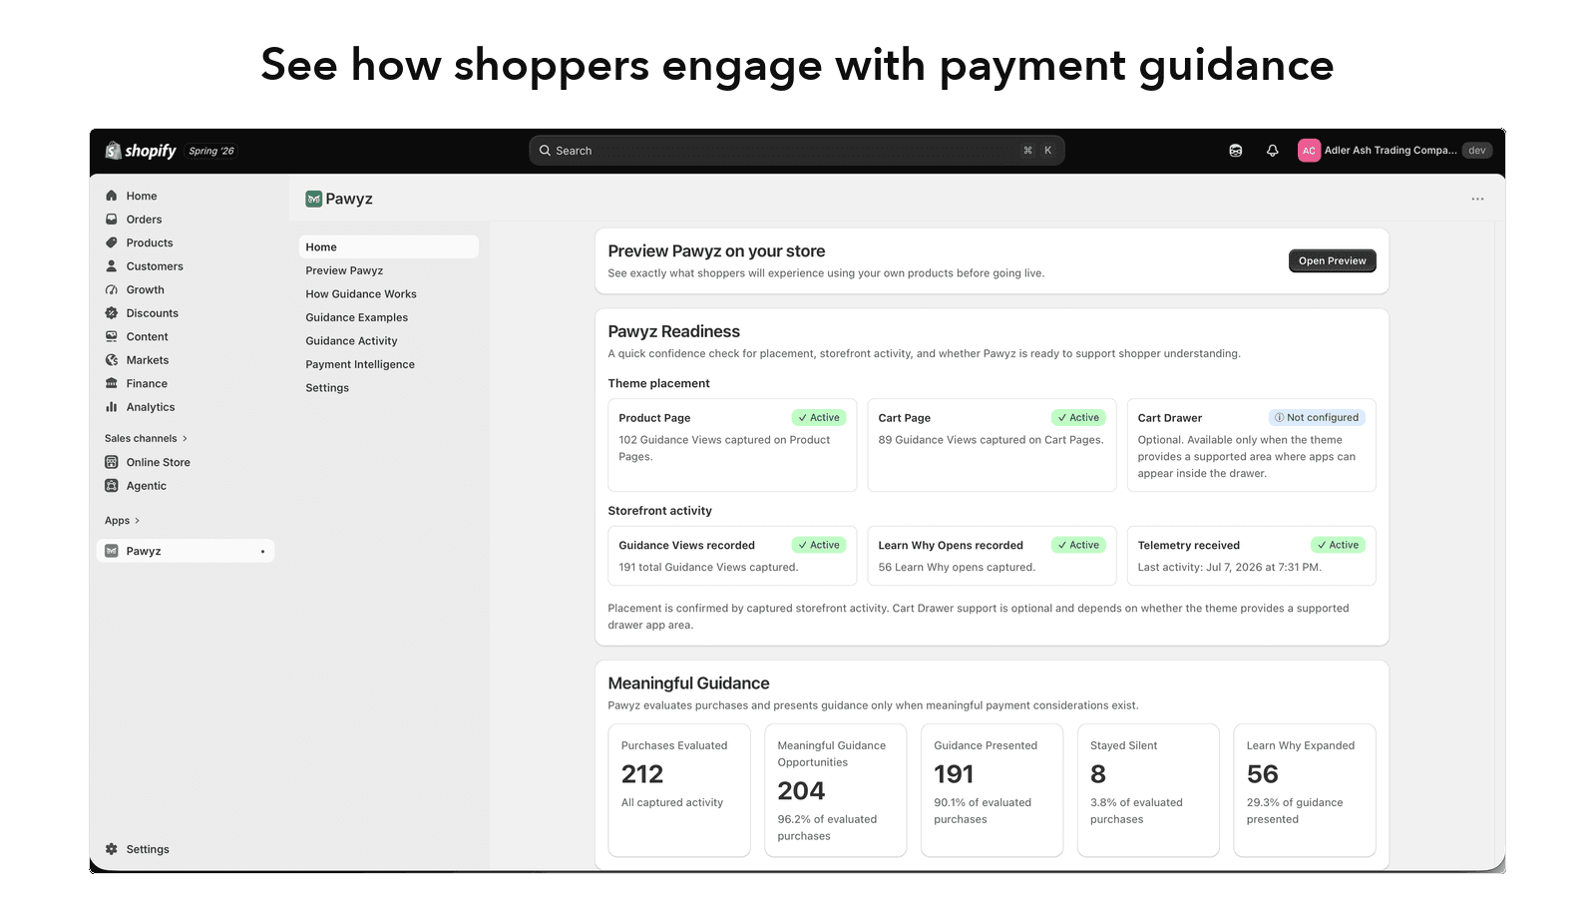Click the Home house icon in sidebar
This screenshot has width=1596, height=898.
click(x=112, y=196)
